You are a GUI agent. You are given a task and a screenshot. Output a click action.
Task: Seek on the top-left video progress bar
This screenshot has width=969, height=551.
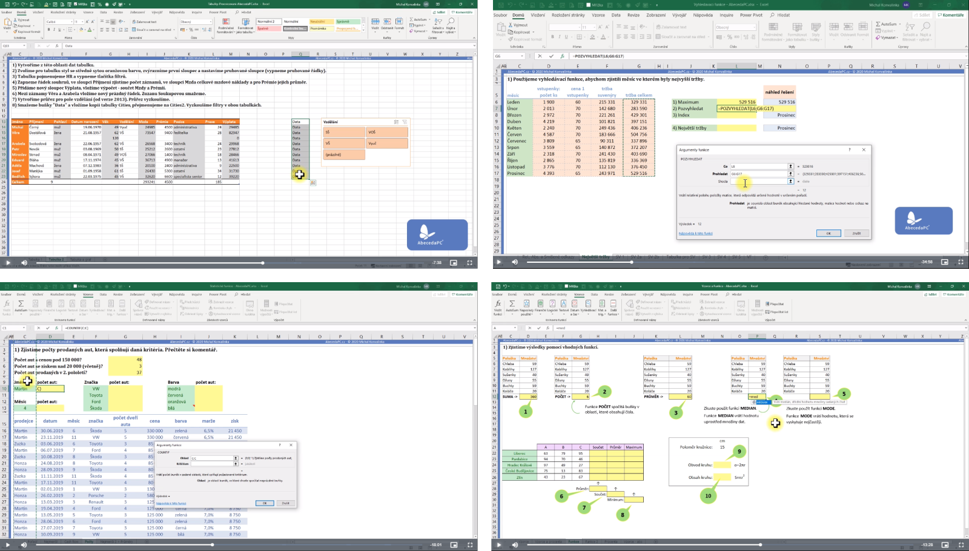231,263
